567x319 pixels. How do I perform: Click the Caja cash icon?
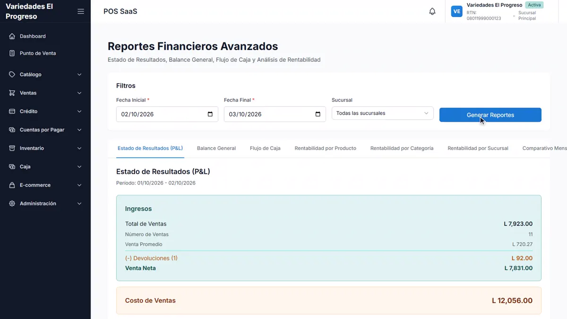click(12, 167)
